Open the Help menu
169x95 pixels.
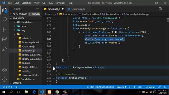tap(70, 3)
